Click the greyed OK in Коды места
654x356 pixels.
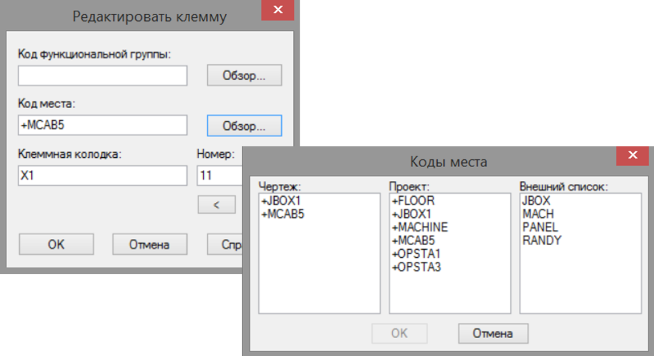point(399,334)
